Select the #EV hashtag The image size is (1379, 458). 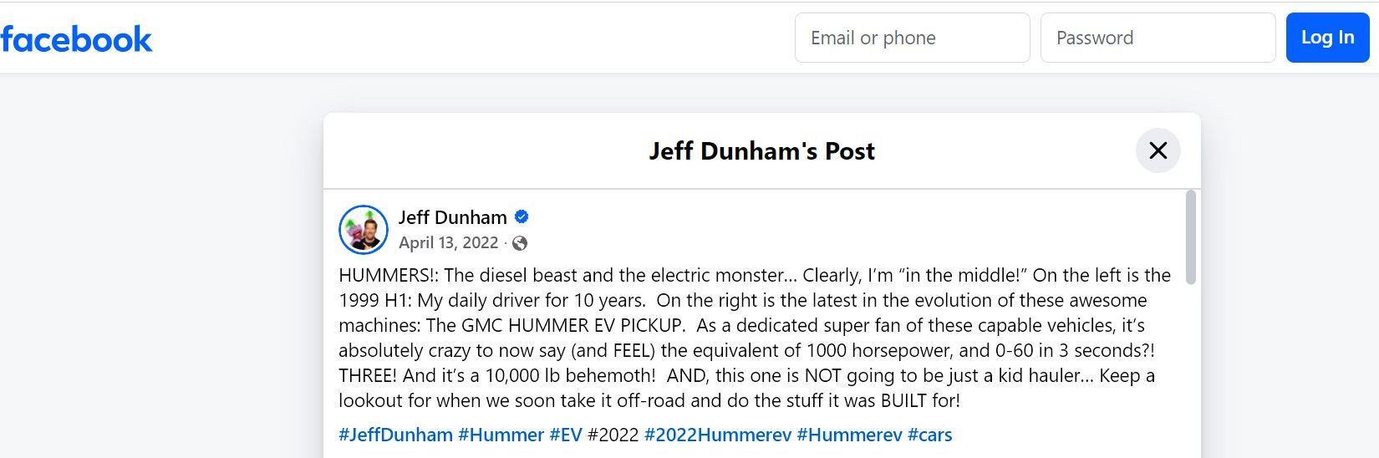566,435
